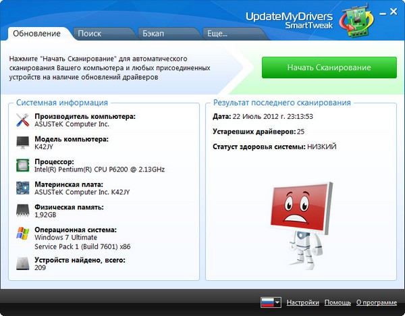Click the model value K42JY

[44, 147]
